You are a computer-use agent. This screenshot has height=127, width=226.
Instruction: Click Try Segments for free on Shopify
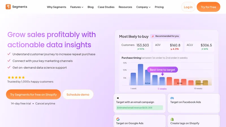pyautogui.click(x=33, y=95)
